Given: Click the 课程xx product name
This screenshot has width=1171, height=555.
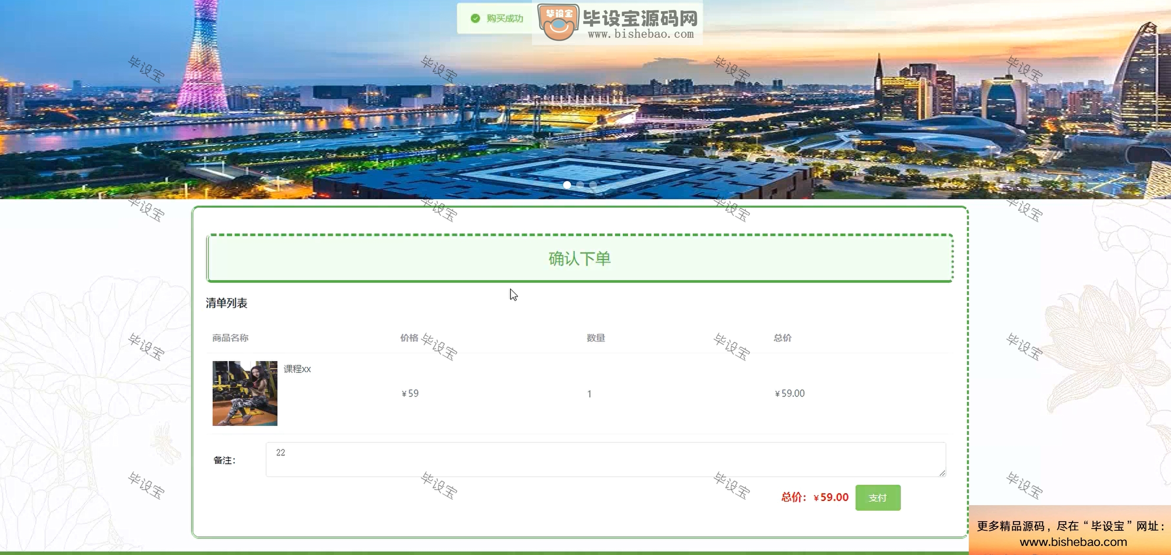Looking at the screenshot, I should pos(297,369).
